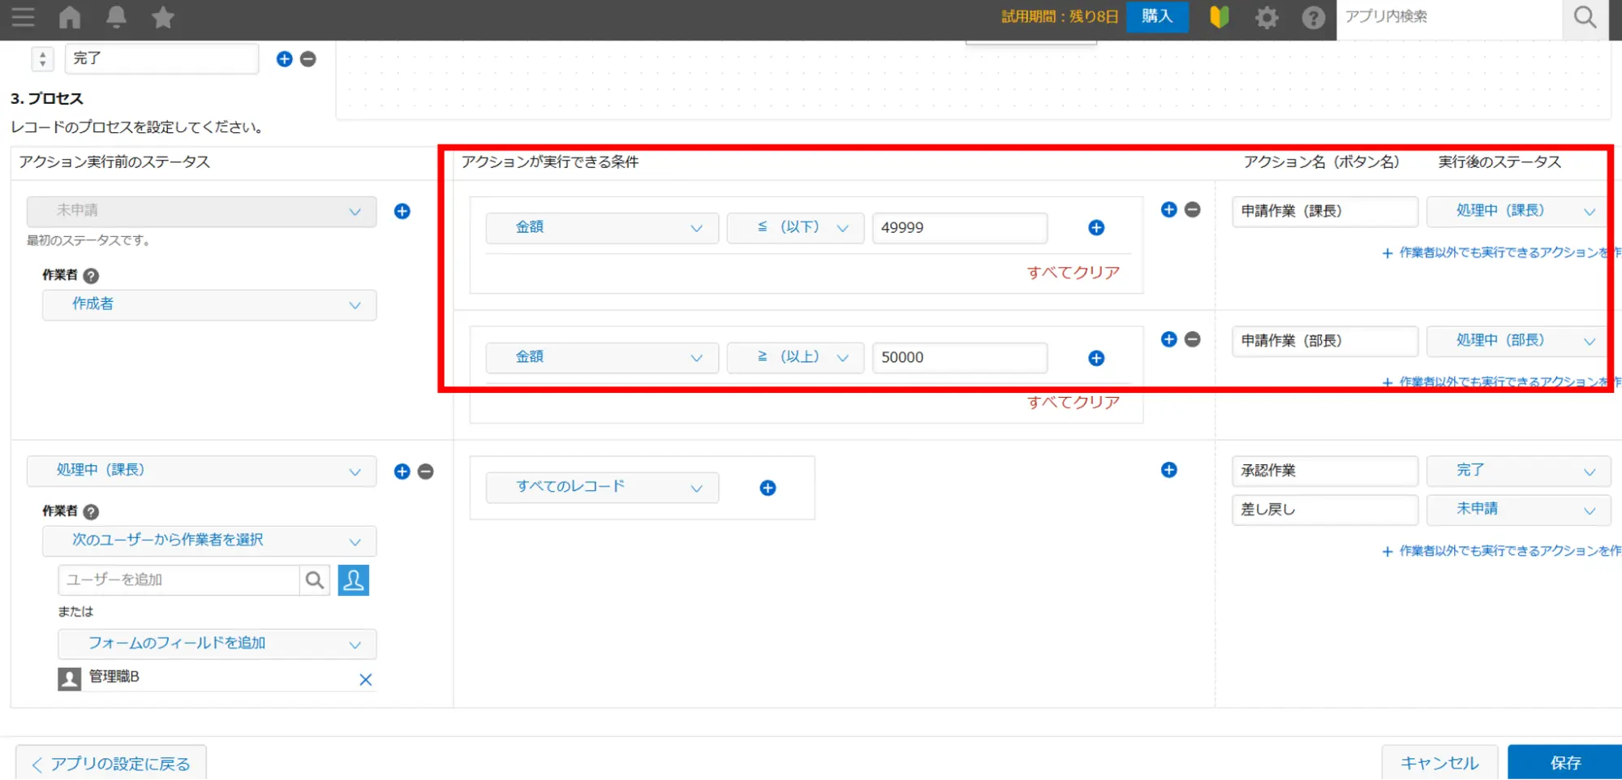Click the 保存 button
1622x780 pixels.
pos(1564,763)
